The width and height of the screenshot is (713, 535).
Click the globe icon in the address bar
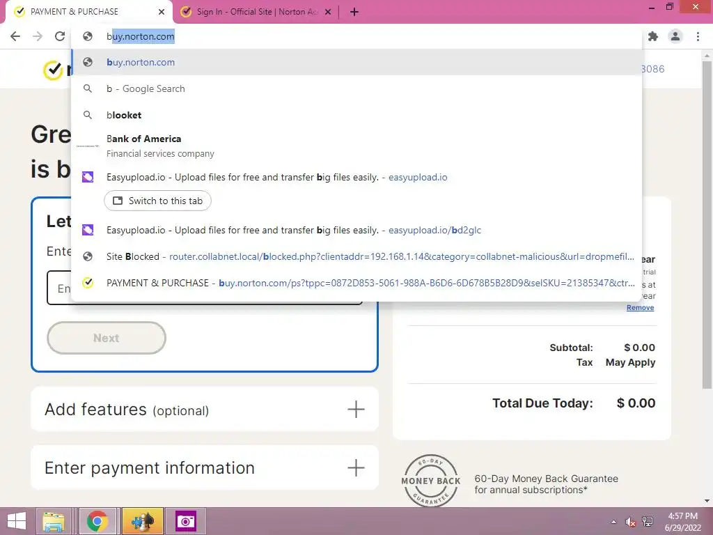click(x=88, y=36)
